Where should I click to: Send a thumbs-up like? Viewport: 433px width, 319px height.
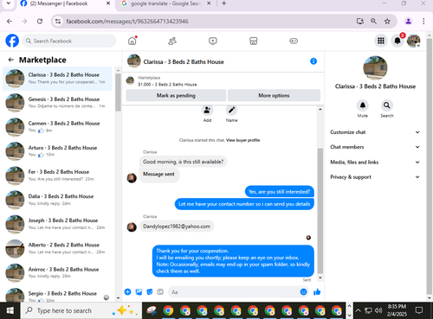[317, 292]
